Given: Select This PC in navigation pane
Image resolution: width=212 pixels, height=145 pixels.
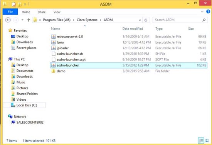Looking at the screenshot, I should coord(19,59).
